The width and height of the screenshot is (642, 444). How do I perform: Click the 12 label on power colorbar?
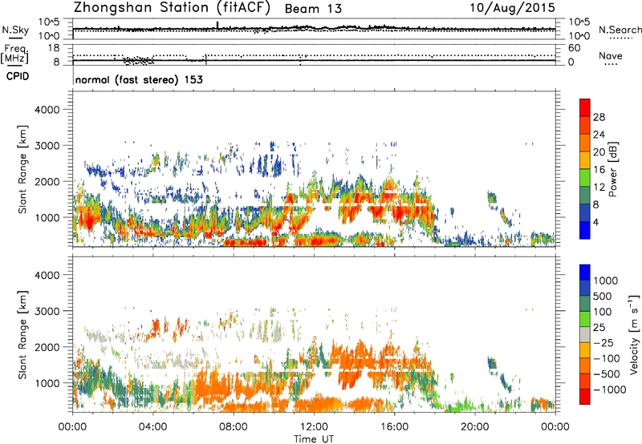tap(599, 188)
